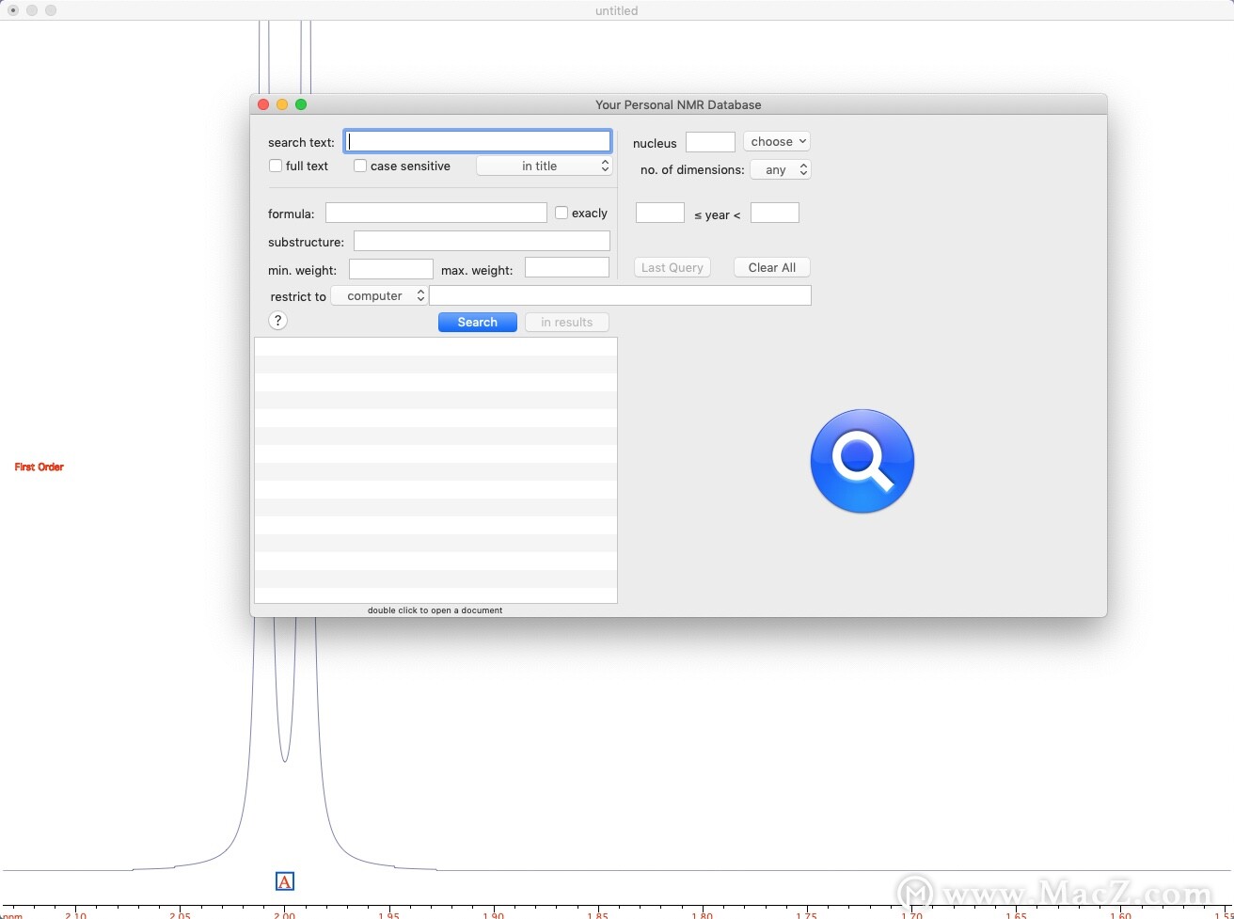Open the restrict to 'computer' dropdown
This screenshot has height=919, width=1234.
tap(381, 295)
